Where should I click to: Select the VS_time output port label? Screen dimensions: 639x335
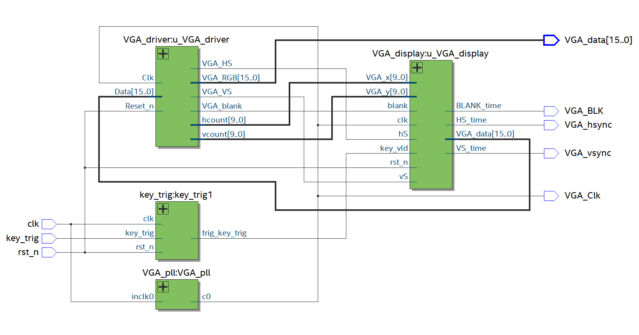tap(471, 148)
